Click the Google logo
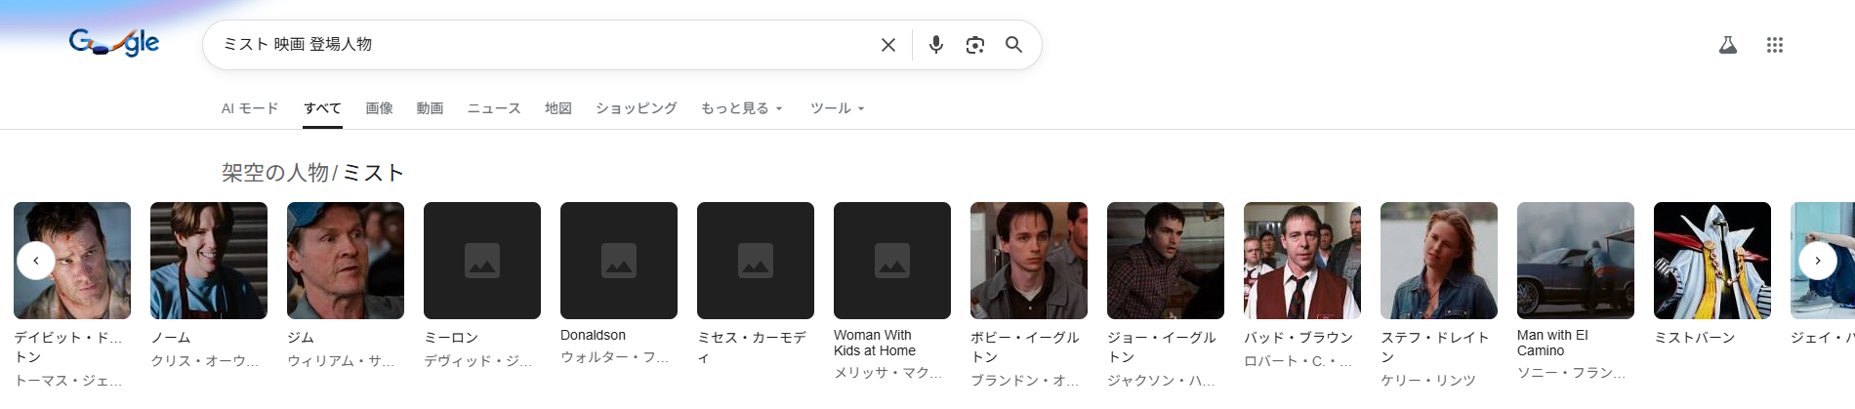 coord(114,43)
